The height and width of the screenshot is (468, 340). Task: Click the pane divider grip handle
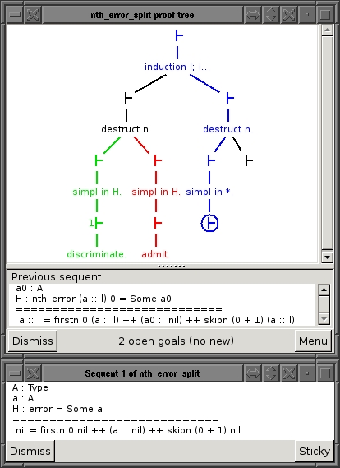point(172,266)
